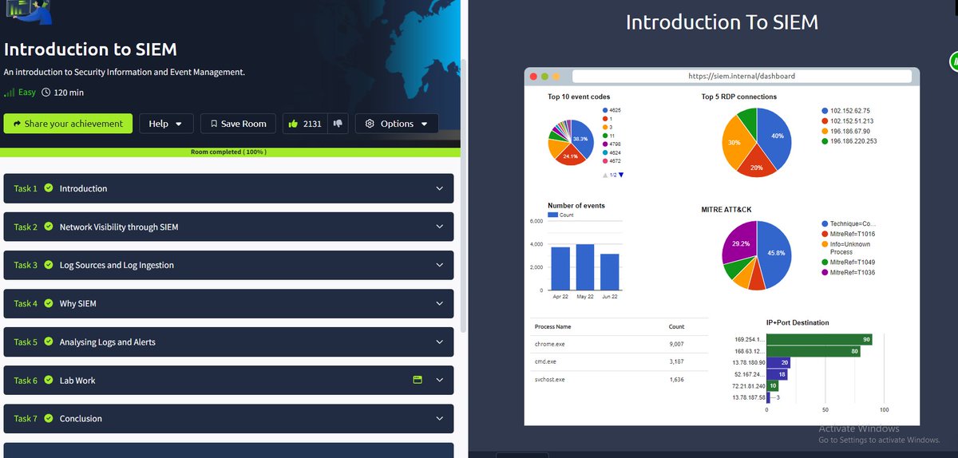Click the Count legend in Number of events
This screenshot has height=458, width=958.
[x=561, y=215]
